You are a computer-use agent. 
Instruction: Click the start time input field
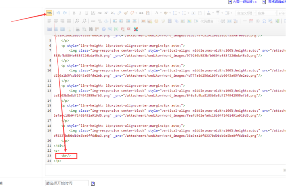tap(67, 183)
